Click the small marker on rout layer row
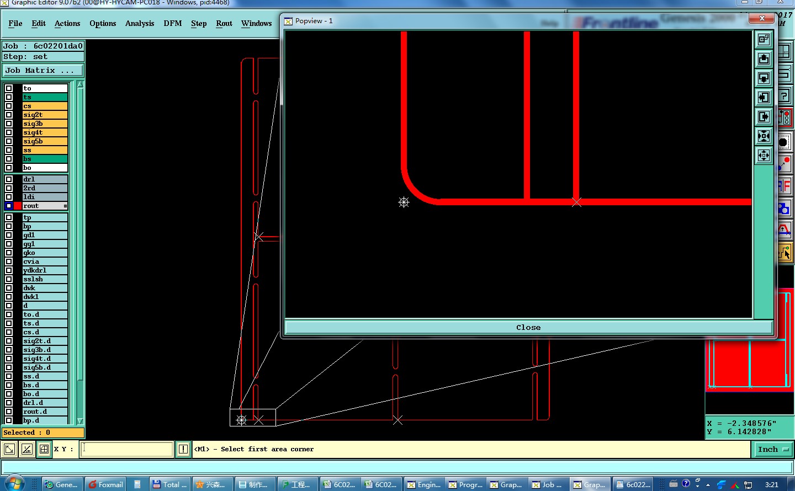This screenshot has height=491, width=795. pos(65,206)
